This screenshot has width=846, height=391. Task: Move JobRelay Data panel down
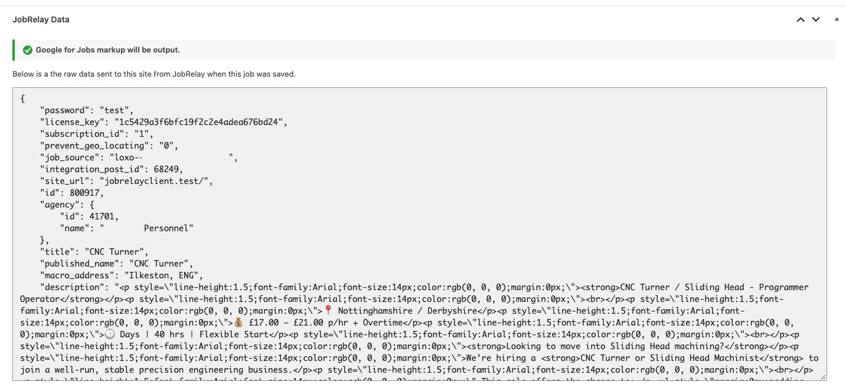pyautogui.click(x=816, y=19)
